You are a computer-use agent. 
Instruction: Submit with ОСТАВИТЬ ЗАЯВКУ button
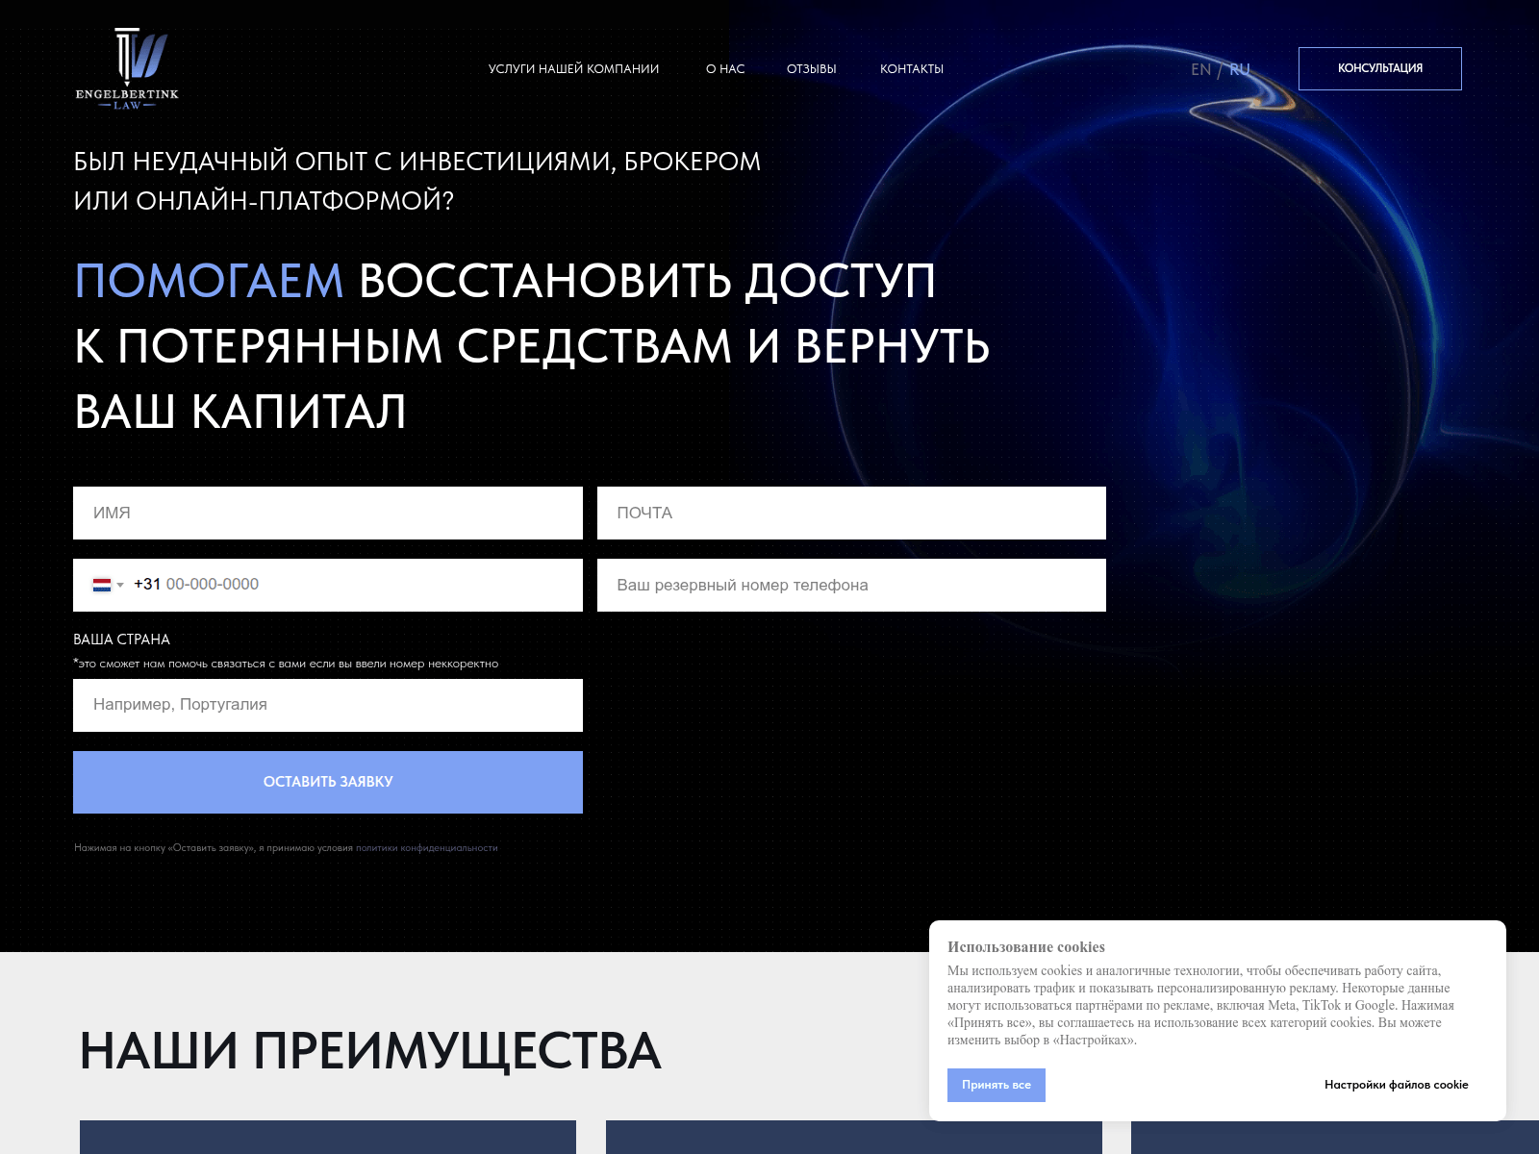pyautogui.click(x=328, y=782)
